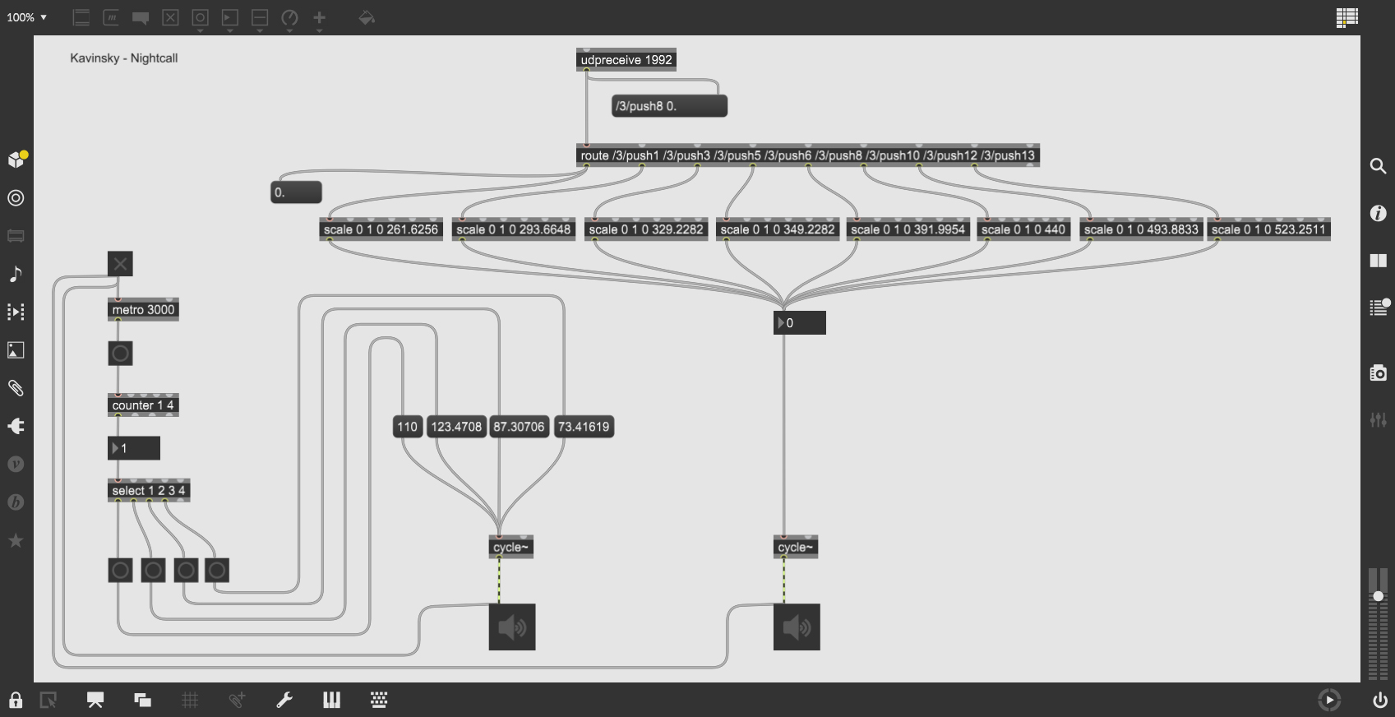Open the snapshots camera panel

point(1379,372)
